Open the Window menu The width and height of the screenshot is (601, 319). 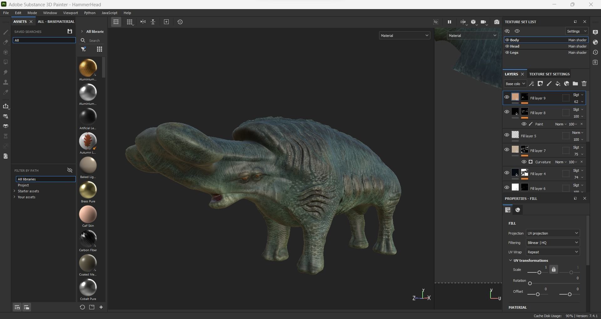pyautogui.click(x=50, y=13)
